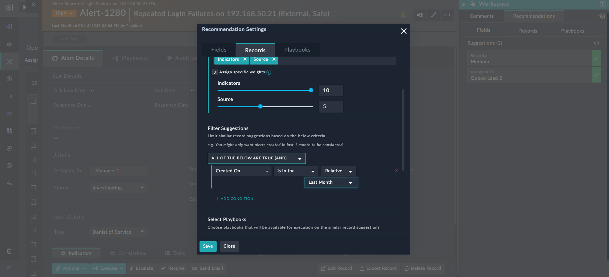
Task: Remove the Indicators tag chip
Action: pos(245,59)
